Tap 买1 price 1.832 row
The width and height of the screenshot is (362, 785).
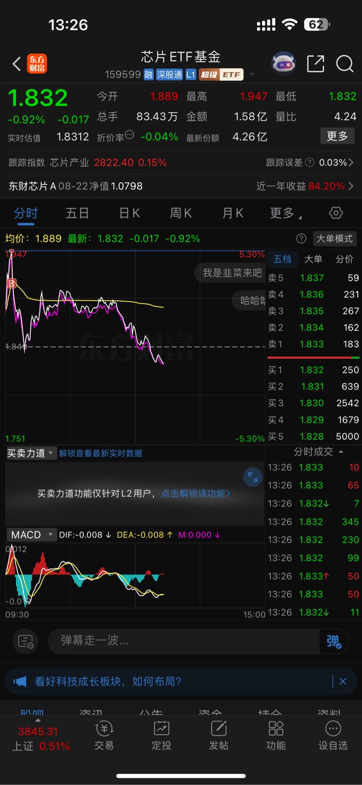(x=313, y=370)
